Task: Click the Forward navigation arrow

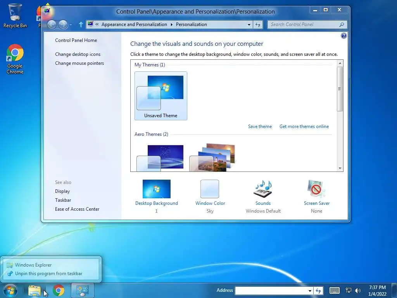Action: click(63, 24)
